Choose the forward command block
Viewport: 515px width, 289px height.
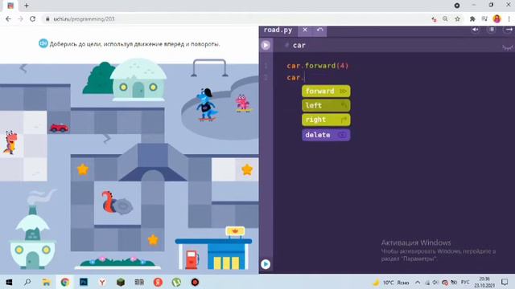[326, 91]
